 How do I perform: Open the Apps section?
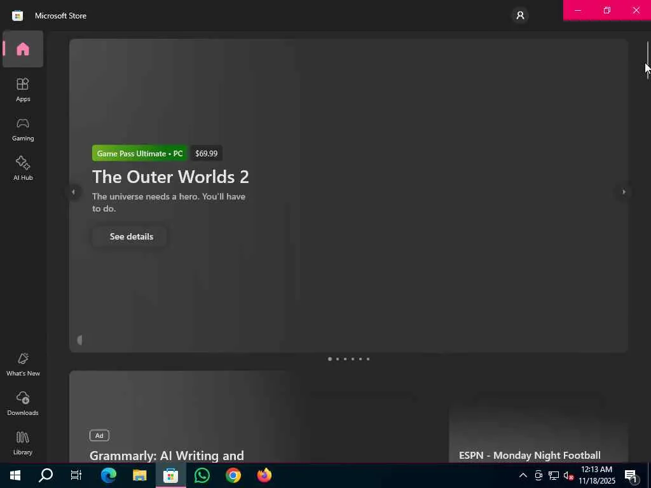click(x=23, y=90)
